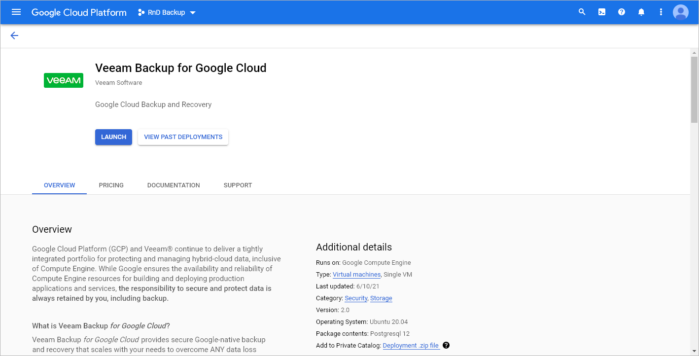The width and height of the screenshot is (699, 356).
Task: Click VIEW PAST DEPLOYMENTS button
Action: [183, 137]
